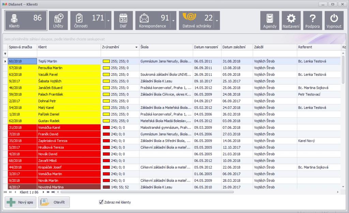
Task: Open the Podpora help tile
Action: pos(313,20)
